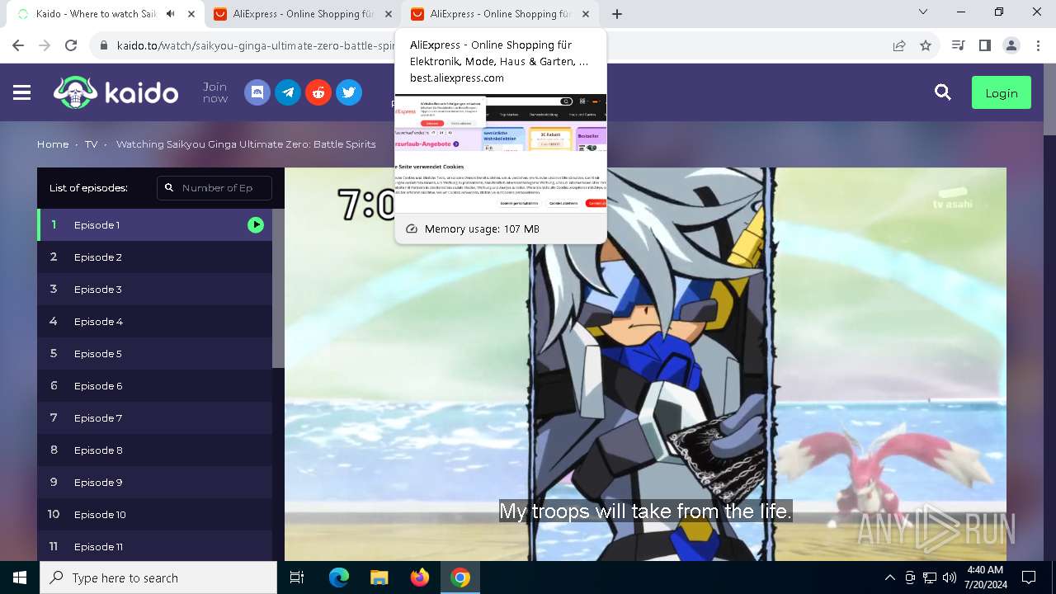Toggle Chrome side panel
Viewport: 1056px width, 594px height.
(x=984, y=45)
